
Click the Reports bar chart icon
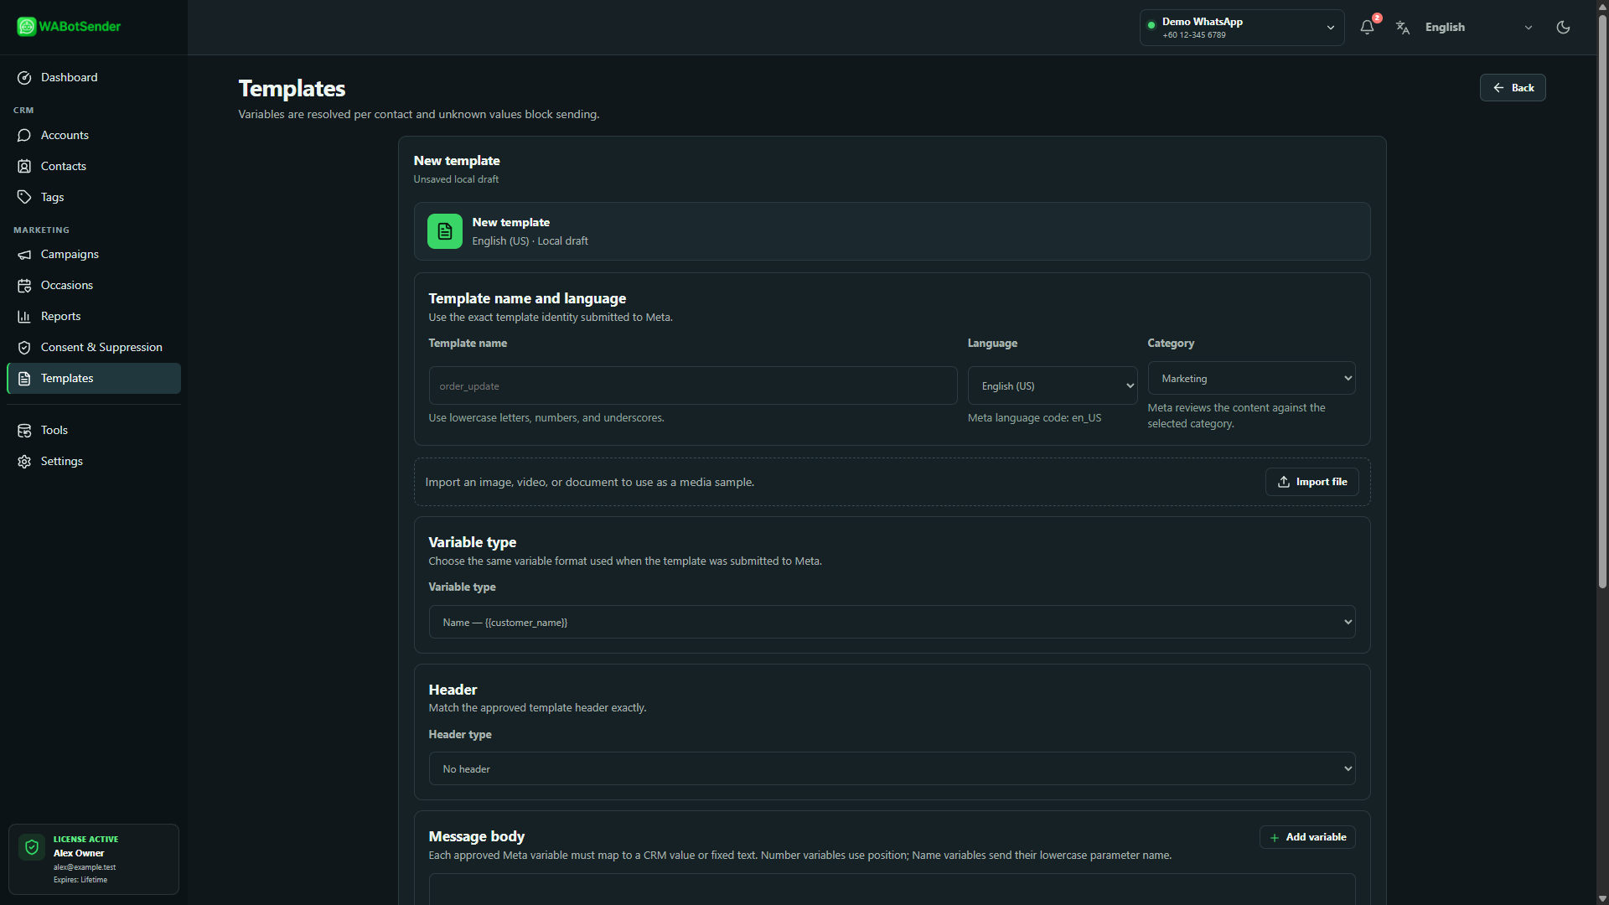click(24, 317)
